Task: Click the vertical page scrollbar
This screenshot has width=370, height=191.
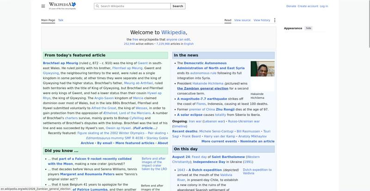Action: 369,24
